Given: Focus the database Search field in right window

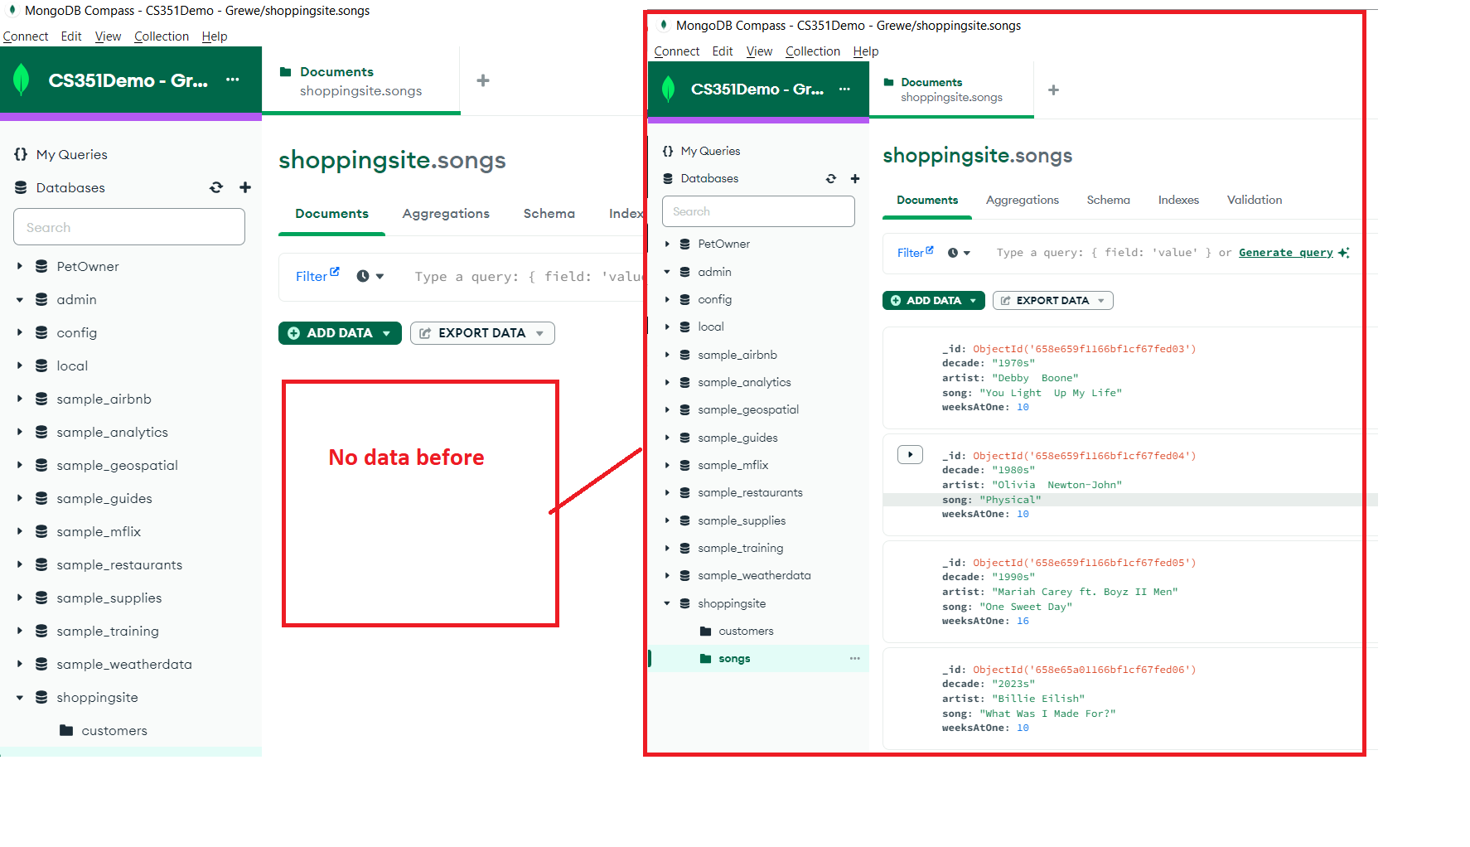Looking at the screenshot, I should pos(758,212).
